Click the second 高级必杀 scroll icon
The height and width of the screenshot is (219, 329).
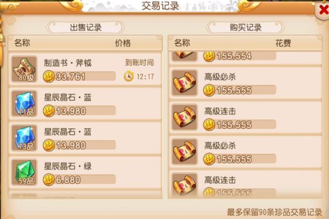click(x=185, y=151)
